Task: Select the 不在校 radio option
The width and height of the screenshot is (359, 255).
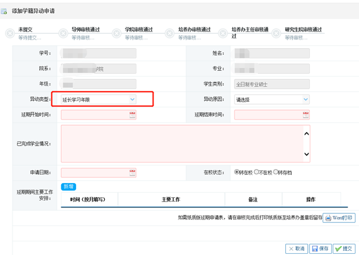Action: [257, 172]
